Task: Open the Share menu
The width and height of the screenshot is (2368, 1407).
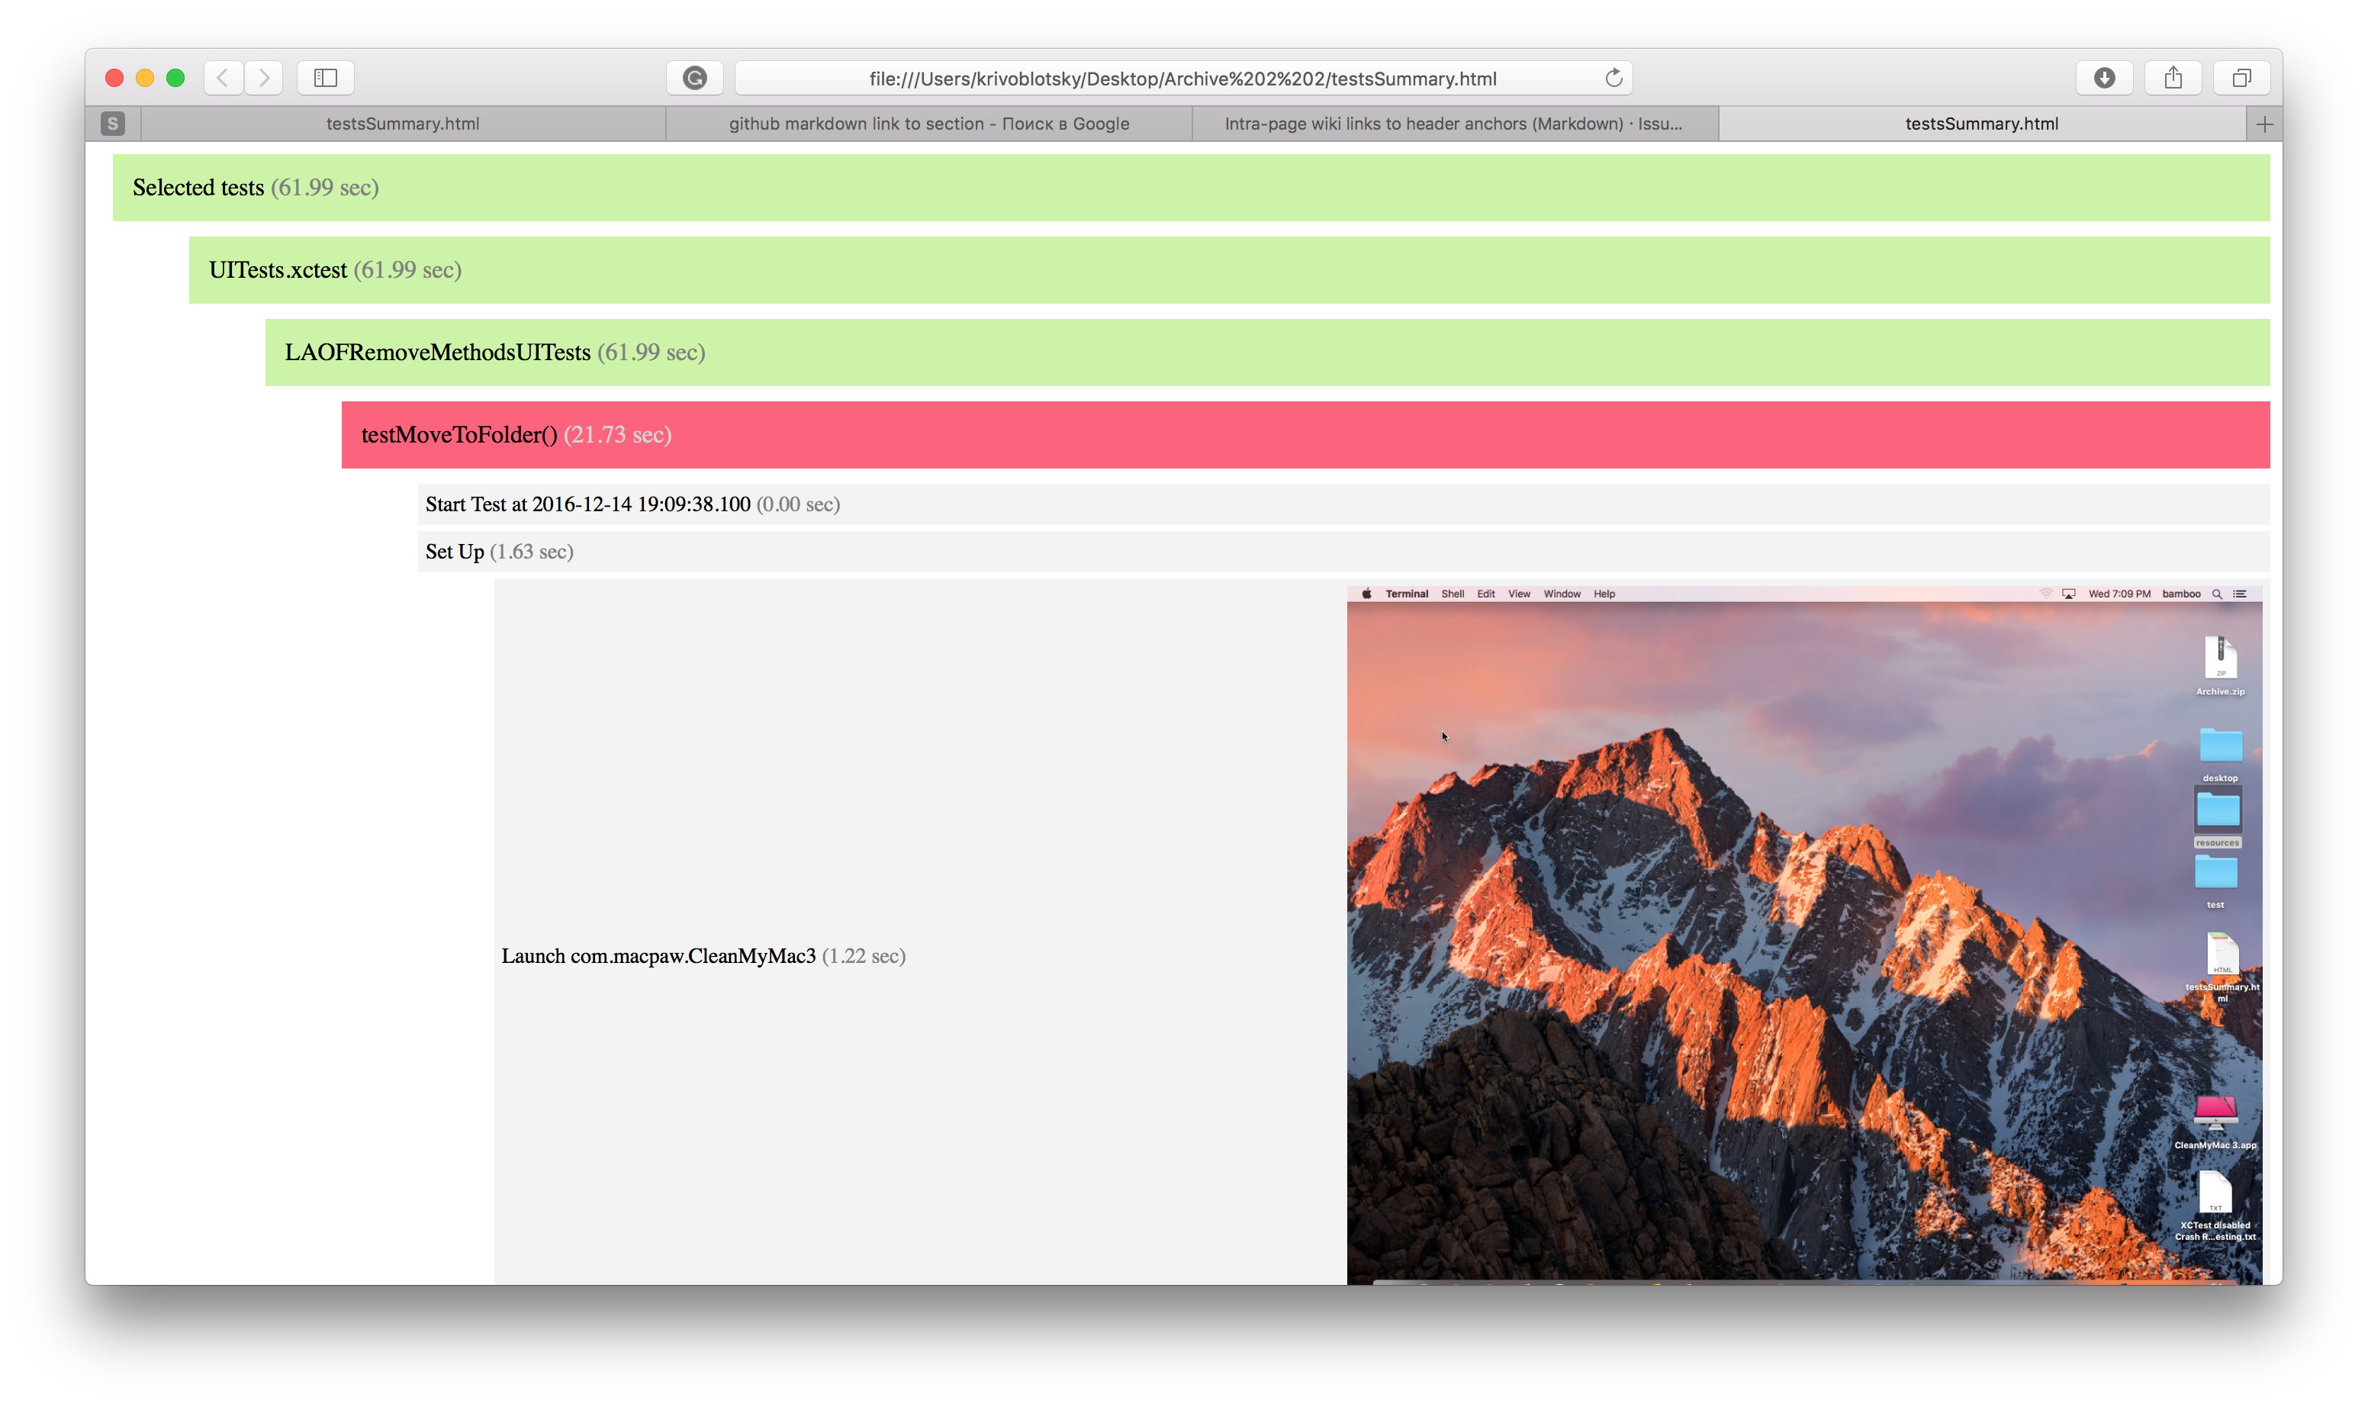Action: coord(2173,78)
